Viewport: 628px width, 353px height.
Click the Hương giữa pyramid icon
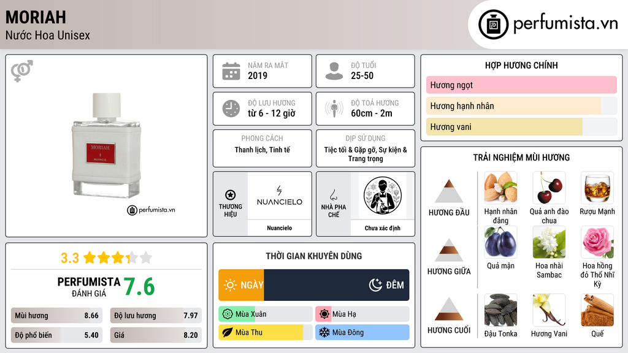[x=449, y=250]
